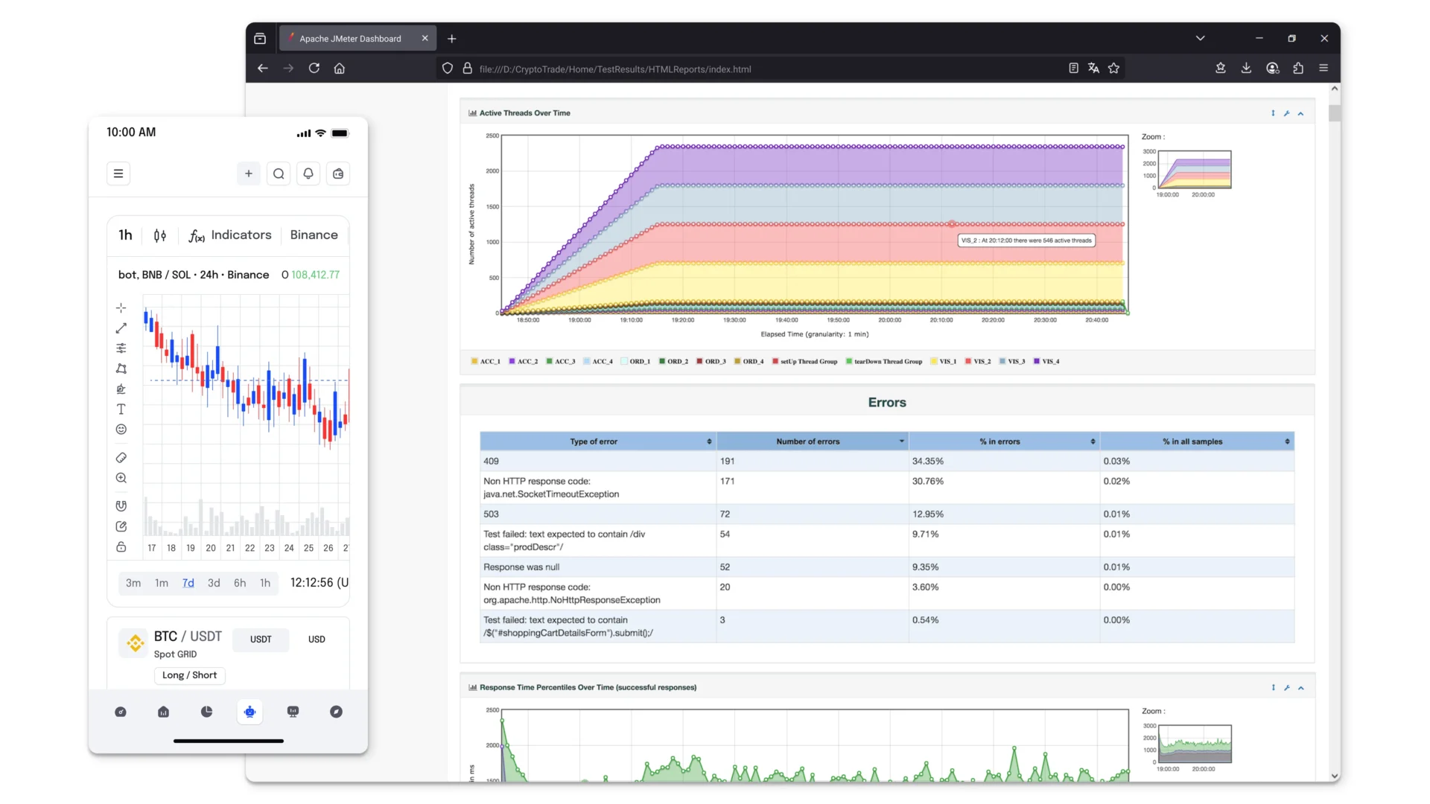Open the hamburger menu in the mobile app
Screen dimensions: 1430x804
click(x=118, y=173)
